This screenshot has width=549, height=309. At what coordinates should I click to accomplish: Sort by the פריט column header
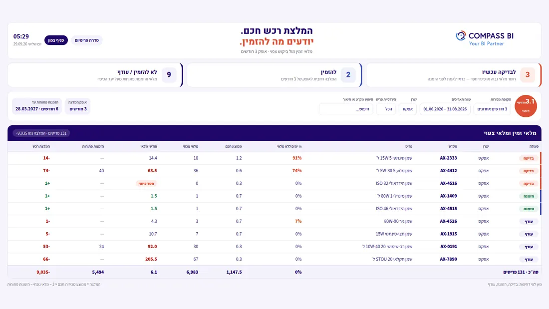pyautogui.click(x=408, y=146)
